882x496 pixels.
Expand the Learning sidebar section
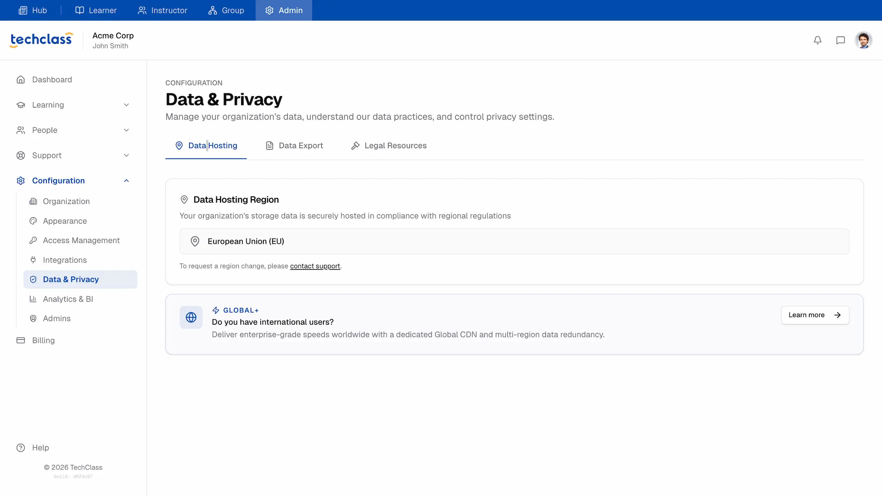(x=126, y=105)
